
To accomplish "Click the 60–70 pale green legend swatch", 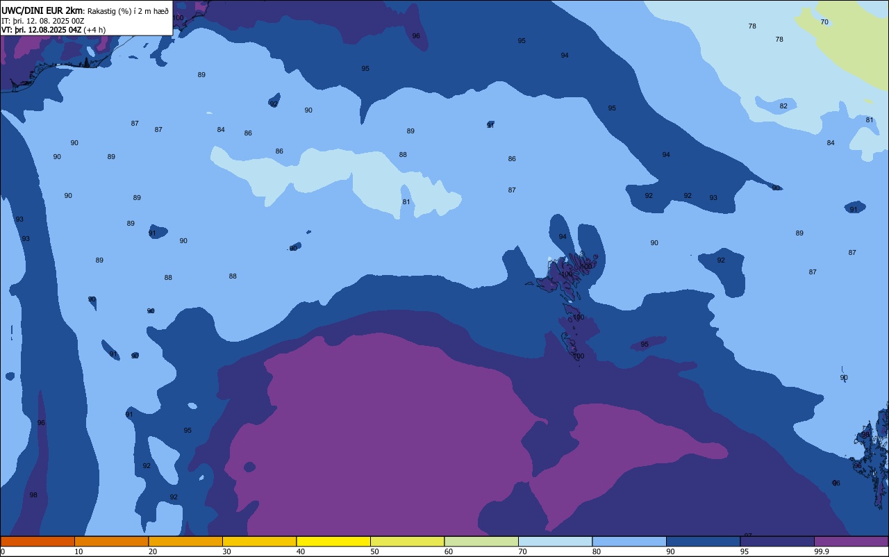I will pyautogui.click(x=481, y=541).
